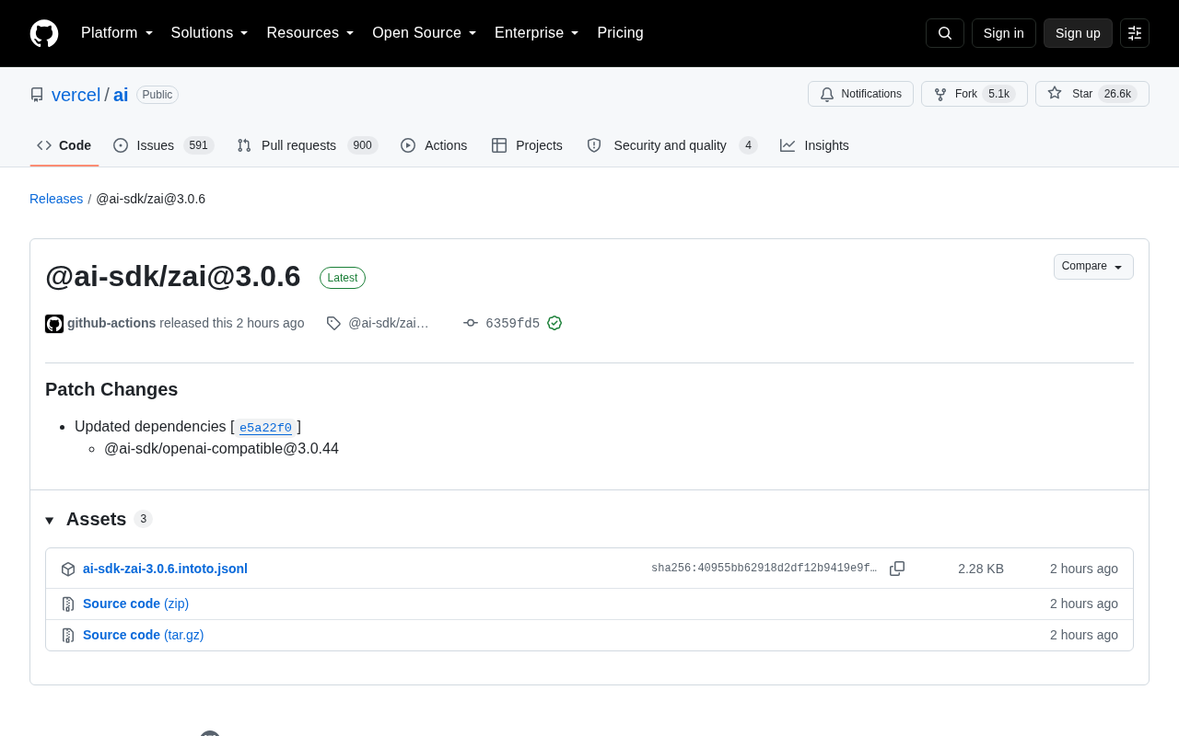
Task: Click the Patch Changes heading
Action: [111, 389]
